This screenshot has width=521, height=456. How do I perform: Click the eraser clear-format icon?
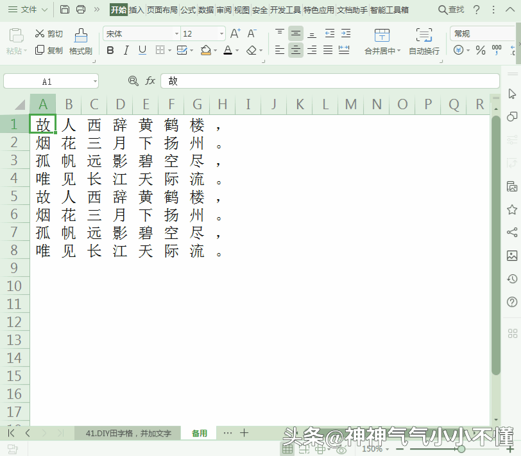click(252, 50)
